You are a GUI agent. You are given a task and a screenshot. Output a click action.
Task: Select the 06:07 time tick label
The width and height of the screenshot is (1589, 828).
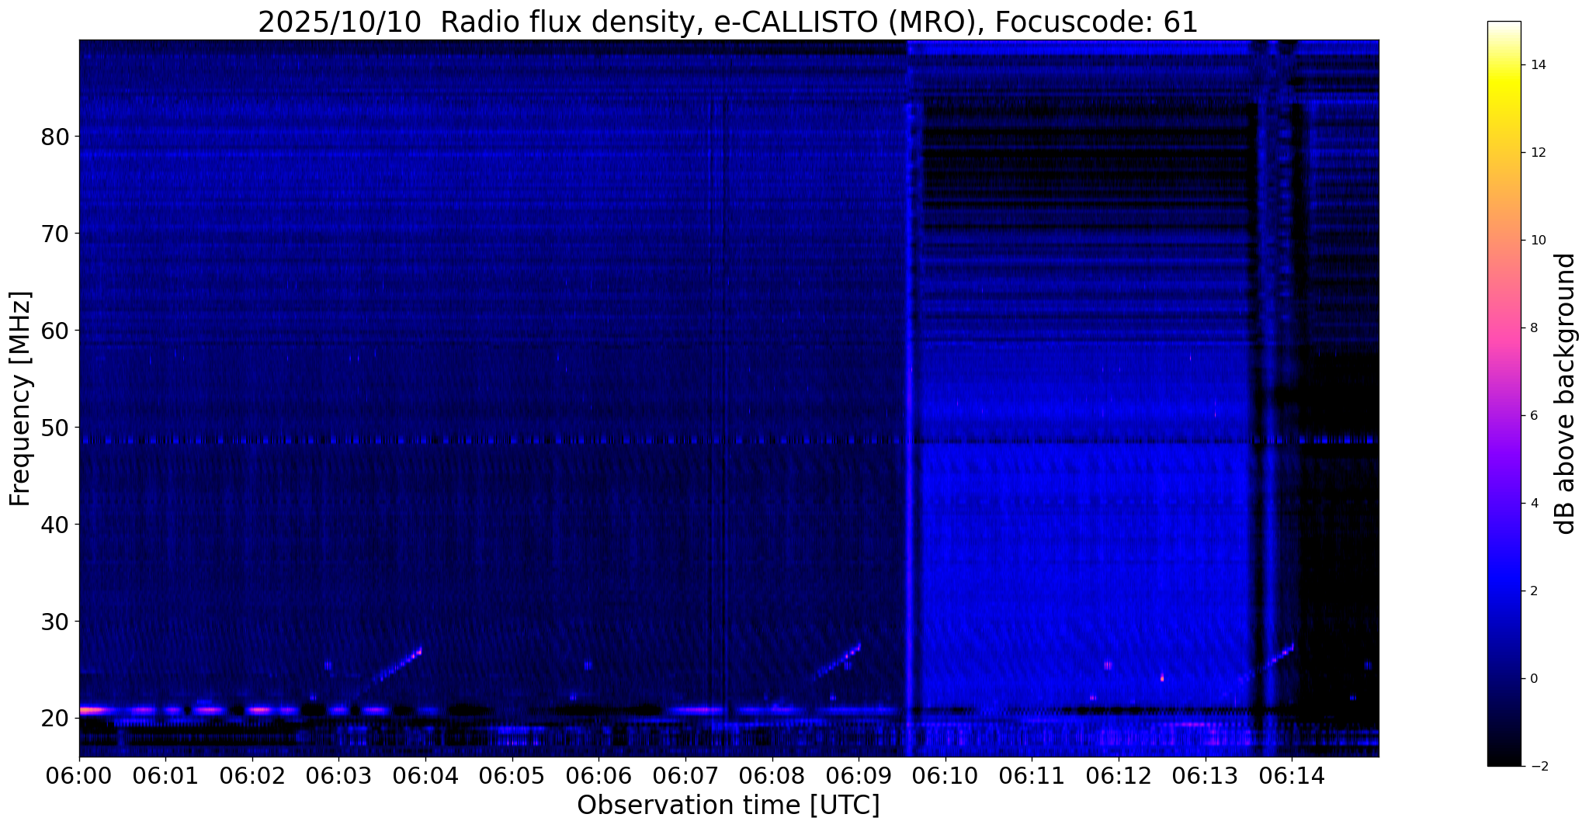tap(685, 776)
